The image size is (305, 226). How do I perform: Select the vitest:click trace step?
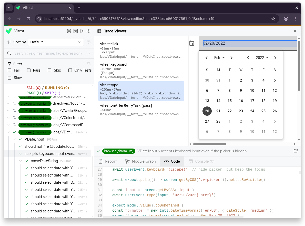pyautogui.click(x=141, y=50)
